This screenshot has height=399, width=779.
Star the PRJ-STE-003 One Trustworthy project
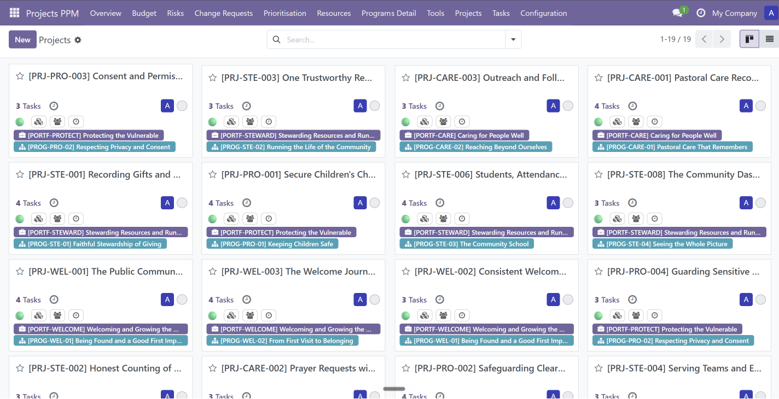213,78
